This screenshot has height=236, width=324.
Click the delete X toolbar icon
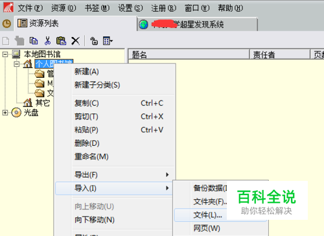[x=75, y=41]
